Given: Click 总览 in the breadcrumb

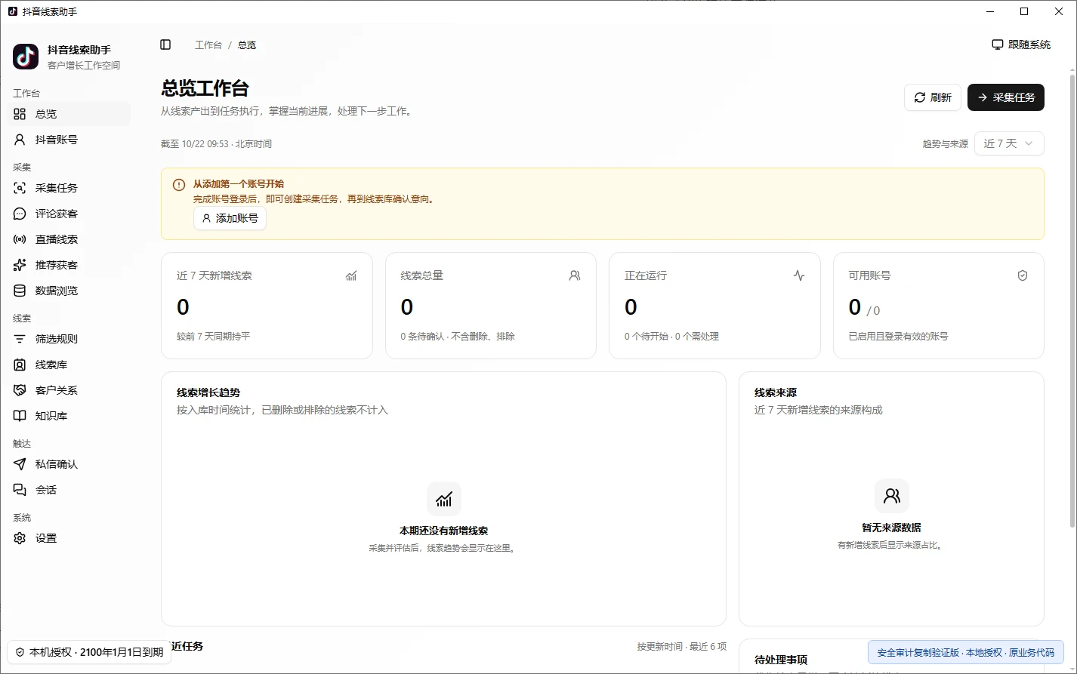Looking at the screenshot, I should tap(247, 45).
